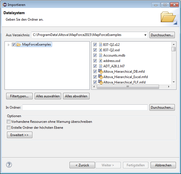Screen dimensions: 181x174
Task: Go back with the Zurück button
Action: [x=82, y=165]
